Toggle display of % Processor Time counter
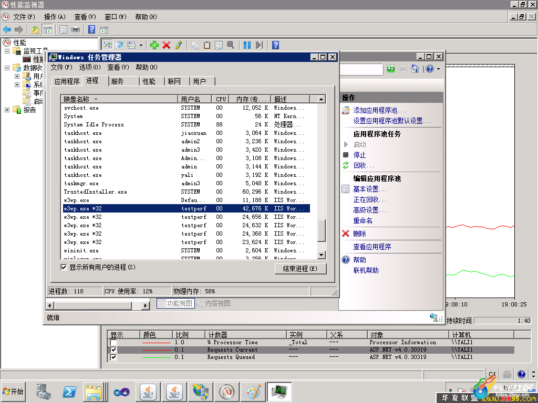This screenshot has height=403, width=538. (113, 342)
